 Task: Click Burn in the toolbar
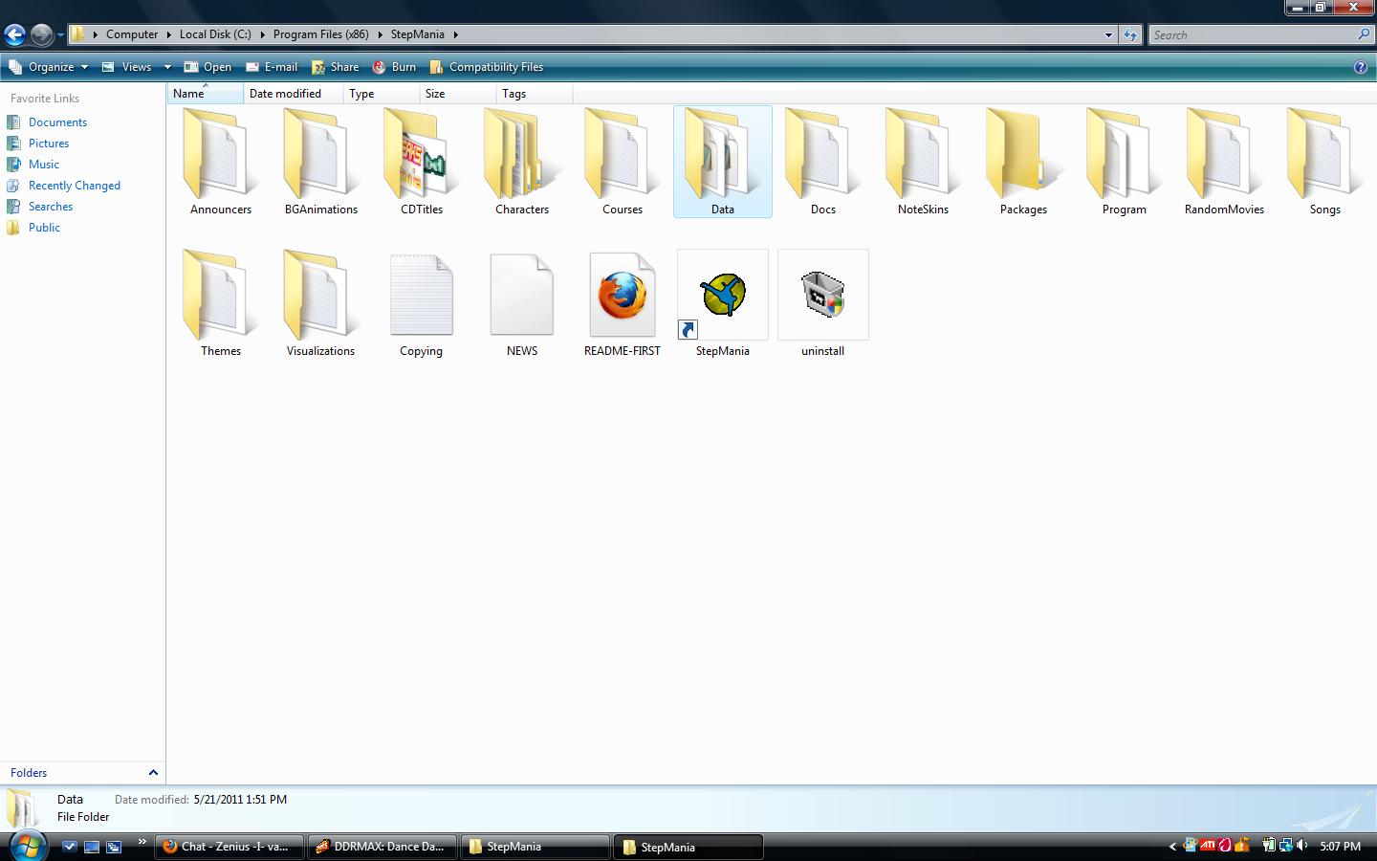point(394,67)
